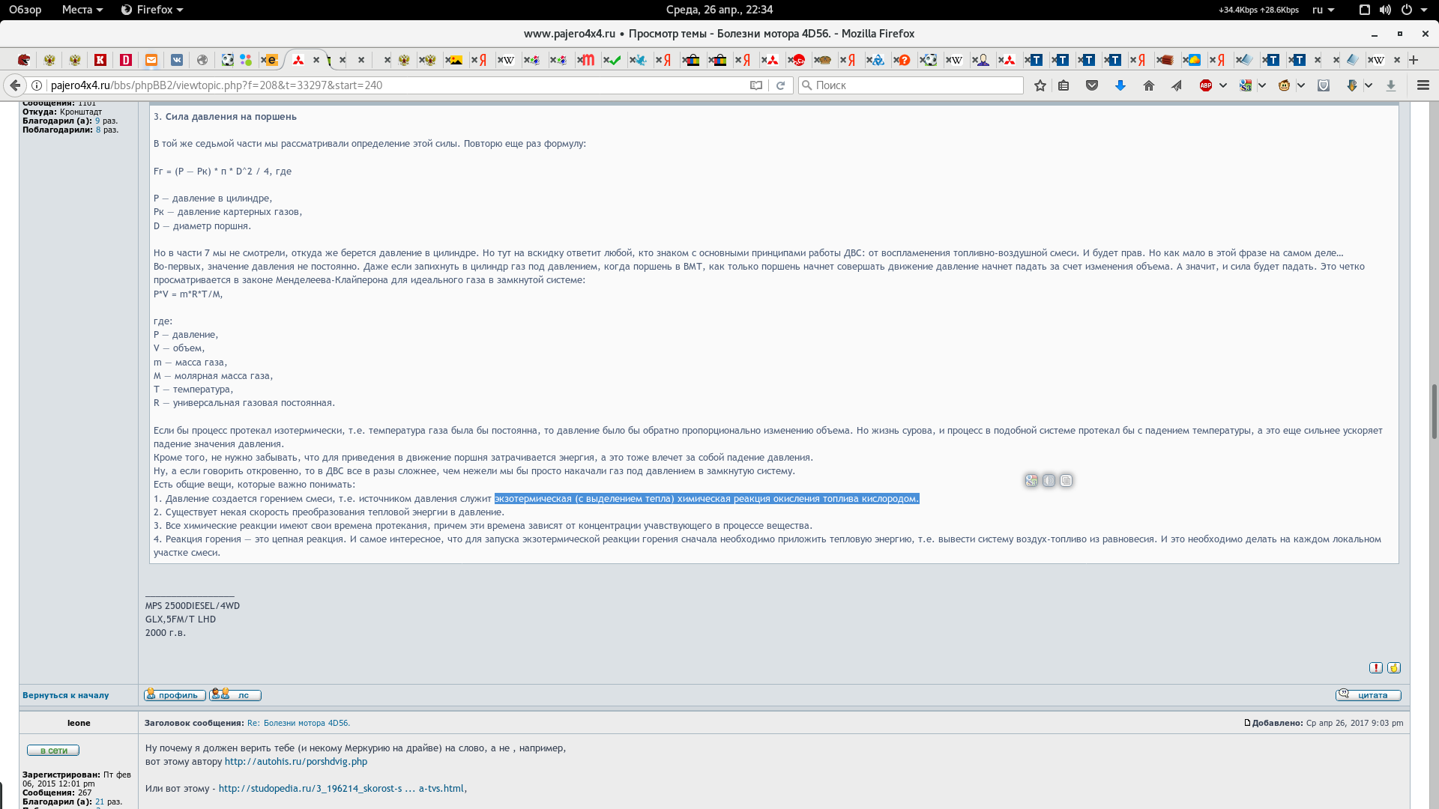Expand Adblock Plus dropdown arrow

coord(1223,85)
